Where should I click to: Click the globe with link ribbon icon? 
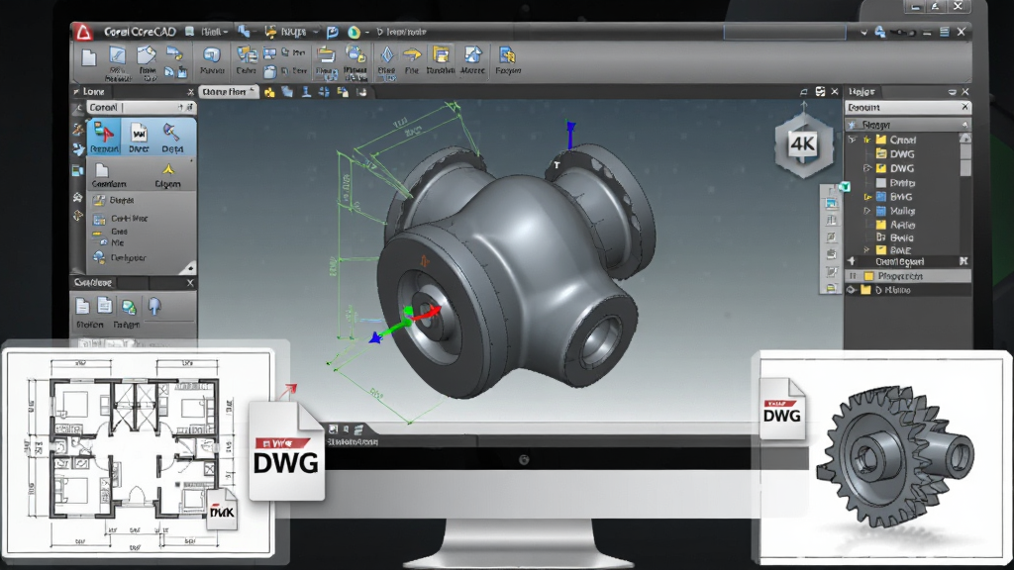tap(355, 54)
